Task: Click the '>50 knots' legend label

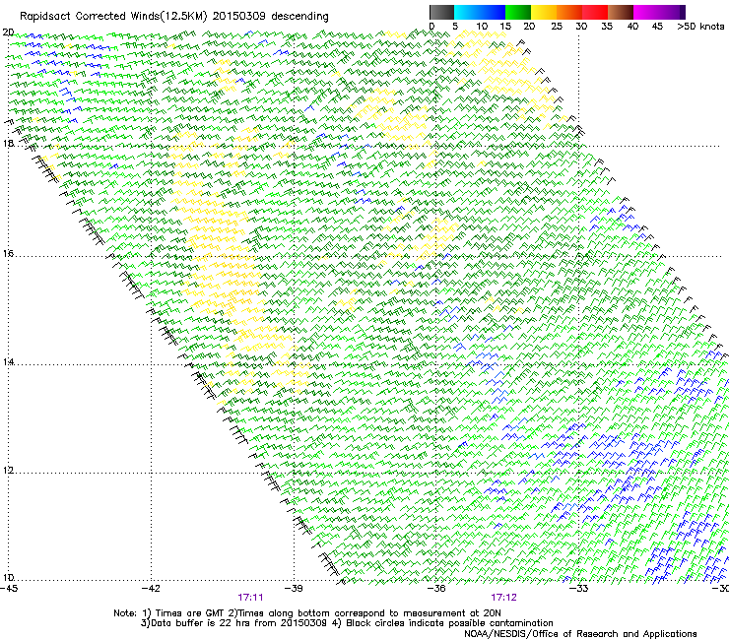Action: [700, 27]
